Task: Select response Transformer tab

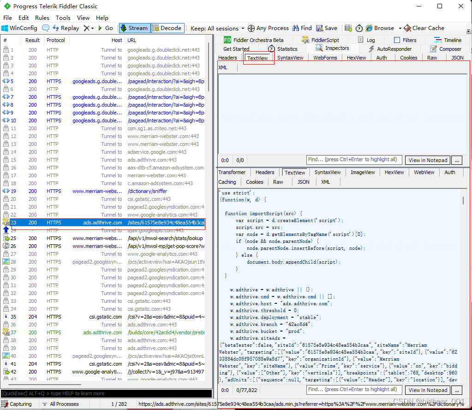Action: tap(232, 172)
